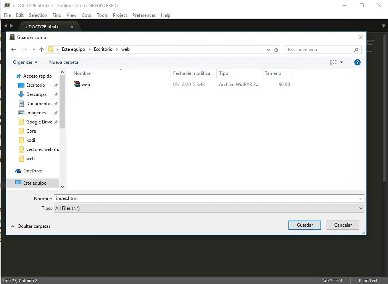The width and height of the screenshot is (388, 284).
Task: Click the sidebar scrollbar down arrow
Action: pos(62,187)
